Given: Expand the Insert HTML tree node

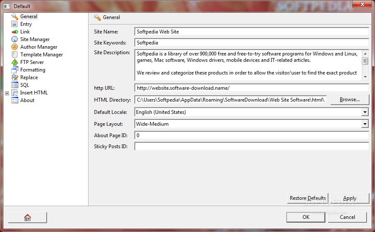Looking at the screenshot, I should (x=7, y=93).
